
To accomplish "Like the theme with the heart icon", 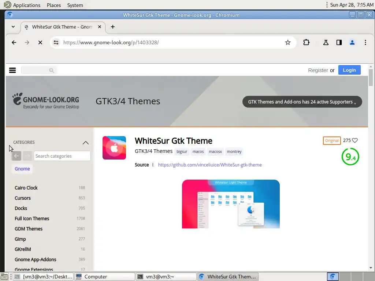I will [355, 140].
